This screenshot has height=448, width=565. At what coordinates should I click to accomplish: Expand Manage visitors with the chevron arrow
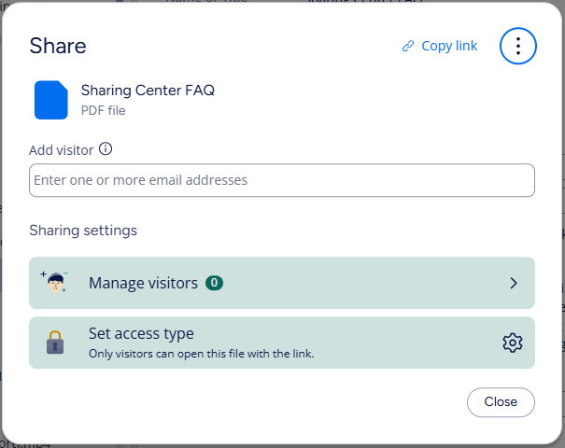pos(513,283)
